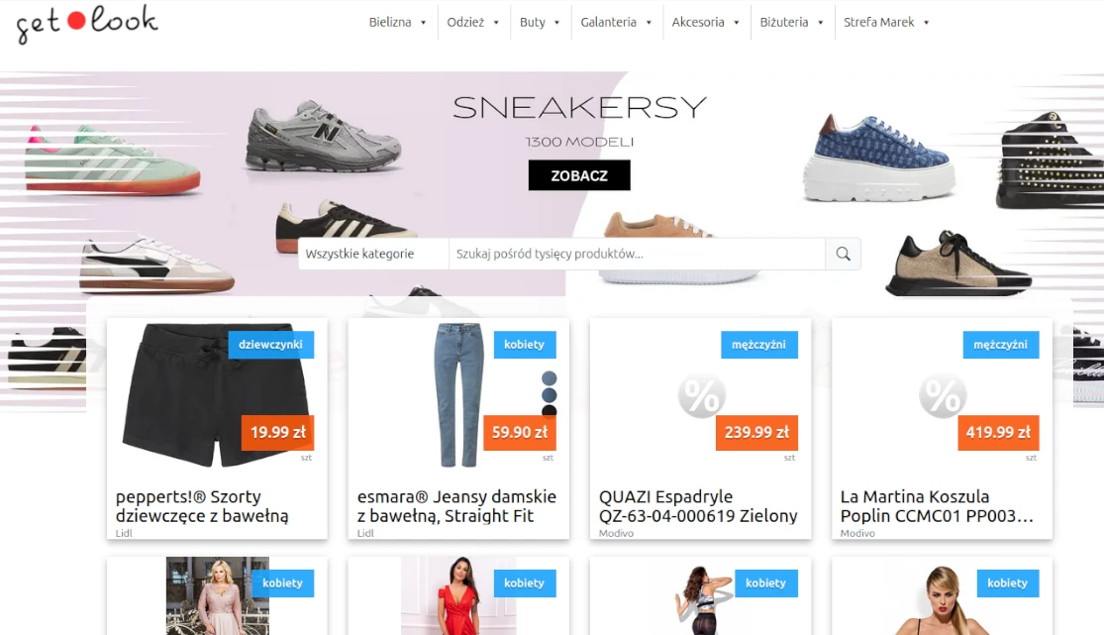
Task: Expand the Bielizna menu arrow
Action: (x=423, y=23)
